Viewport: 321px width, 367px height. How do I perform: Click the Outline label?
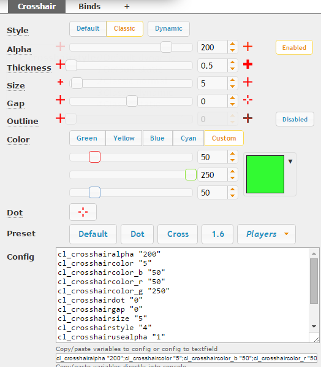click(23, 121)
